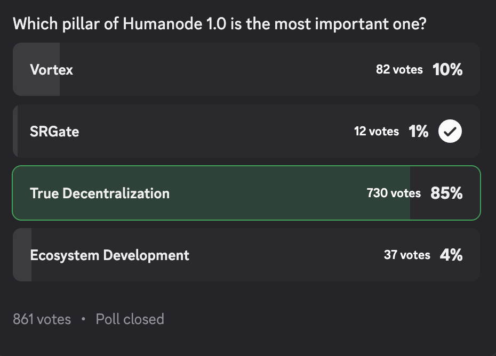Click the Vortex label text
Screen dimensions: 496x356
coord(51,70)
